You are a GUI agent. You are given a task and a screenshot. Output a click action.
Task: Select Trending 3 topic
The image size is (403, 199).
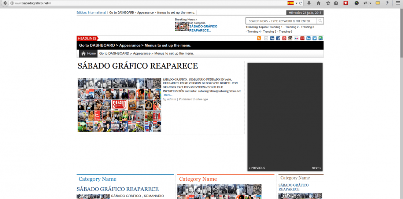[x=307, y=27]
